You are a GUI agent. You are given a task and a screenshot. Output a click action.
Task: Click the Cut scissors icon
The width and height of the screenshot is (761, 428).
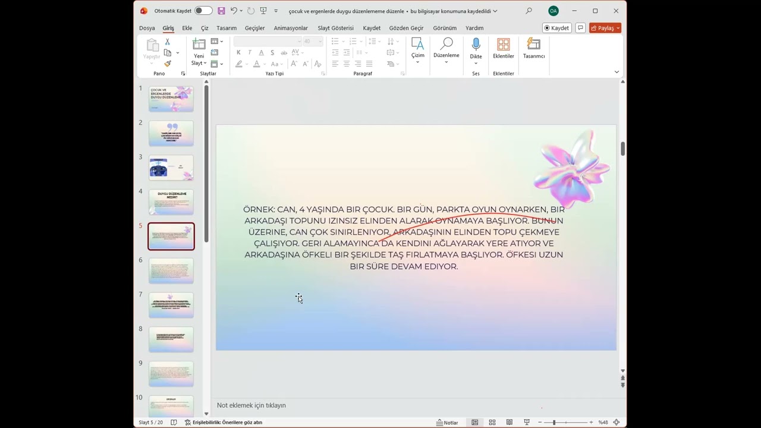[167, 42]
